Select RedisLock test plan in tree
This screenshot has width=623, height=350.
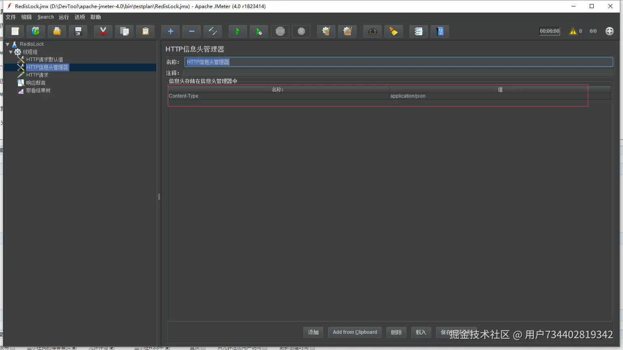32,44
